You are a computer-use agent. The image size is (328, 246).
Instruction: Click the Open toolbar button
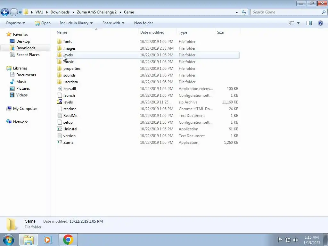tap(43, 23)
